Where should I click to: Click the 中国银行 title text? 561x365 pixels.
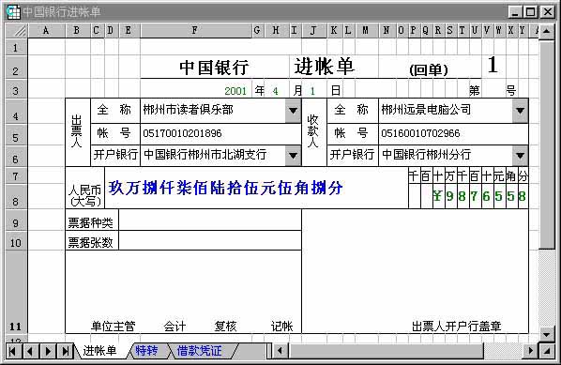coord(214,68)
